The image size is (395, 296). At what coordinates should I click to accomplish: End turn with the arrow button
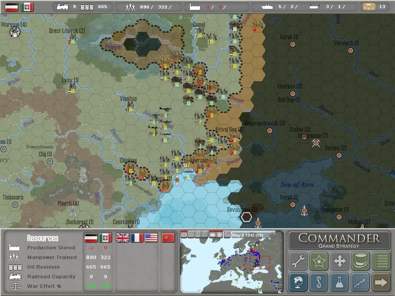click(381, 282)
